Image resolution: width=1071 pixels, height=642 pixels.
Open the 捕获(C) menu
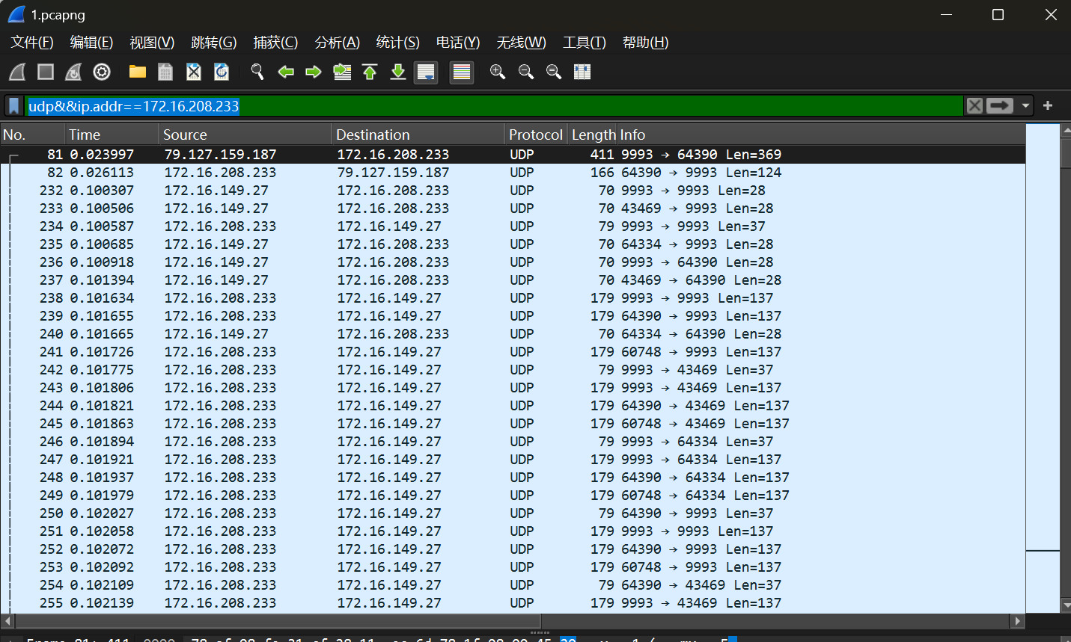(x=275, y=43)
